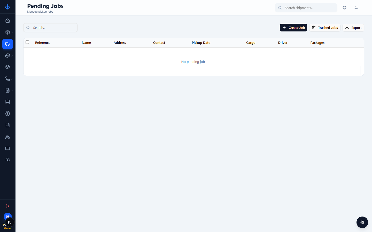This screenshot has height=232, width=372.
Task: Focus the Search shipments field
Action: click(306, 8)
